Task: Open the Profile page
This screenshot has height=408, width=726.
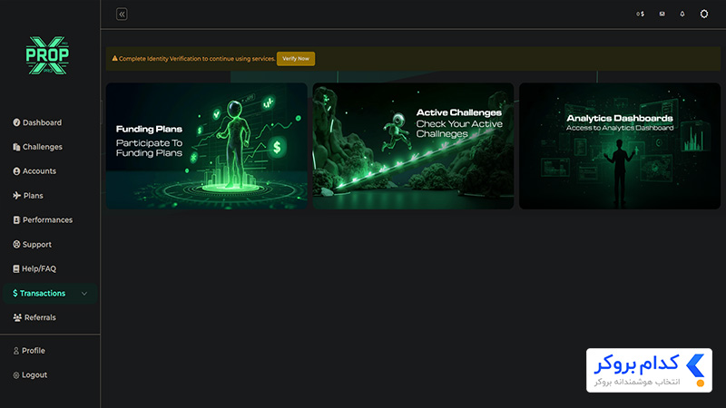Action: pos(29,351)
